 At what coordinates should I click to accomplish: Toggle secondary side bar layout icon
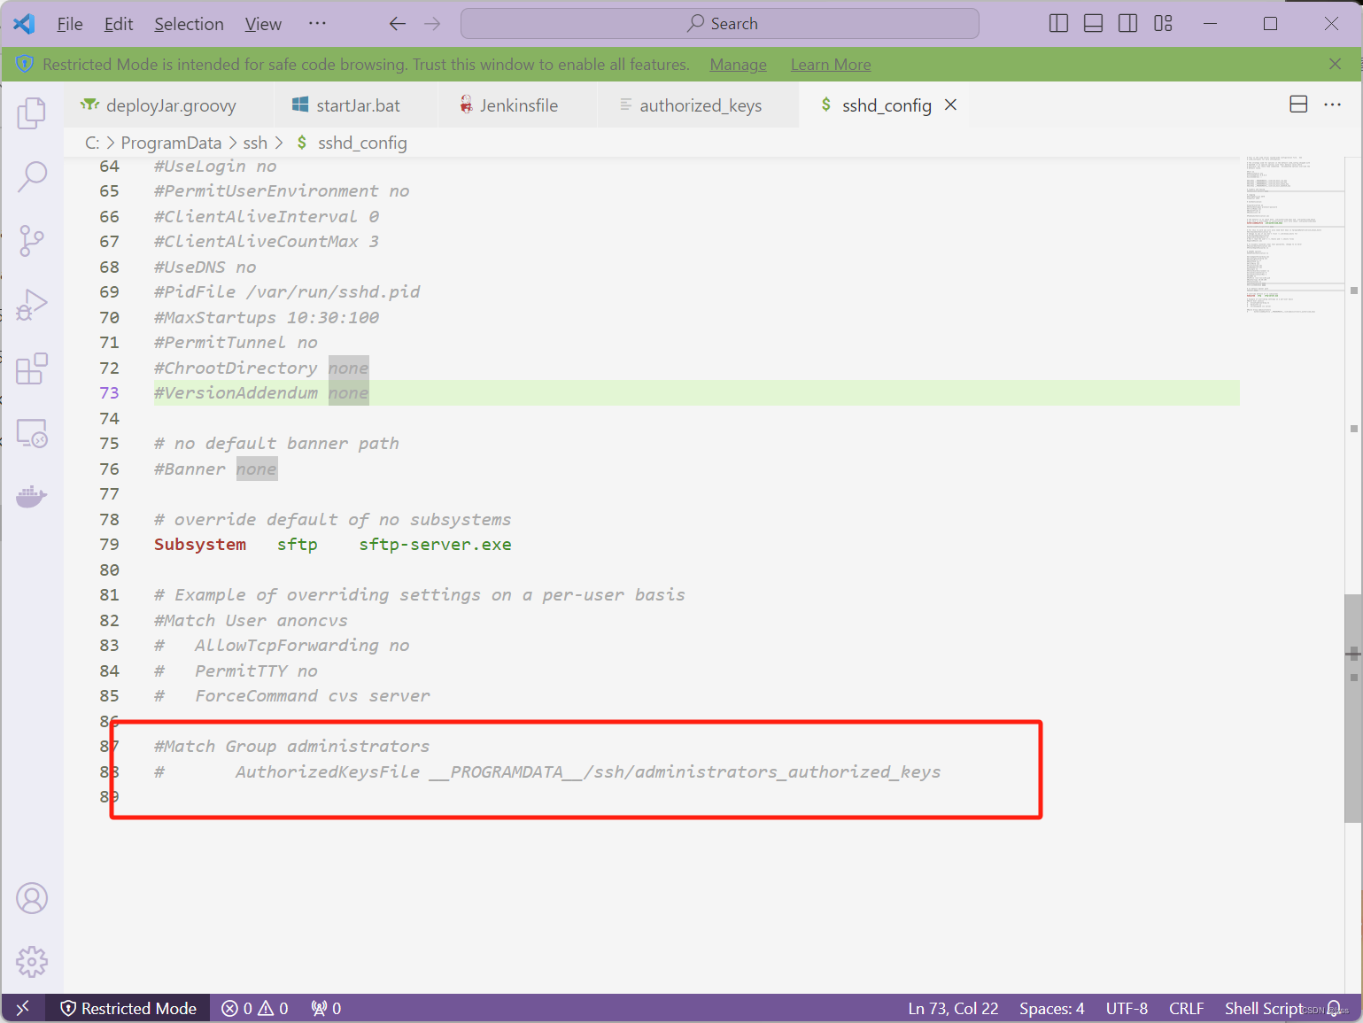pos(1128,24)
